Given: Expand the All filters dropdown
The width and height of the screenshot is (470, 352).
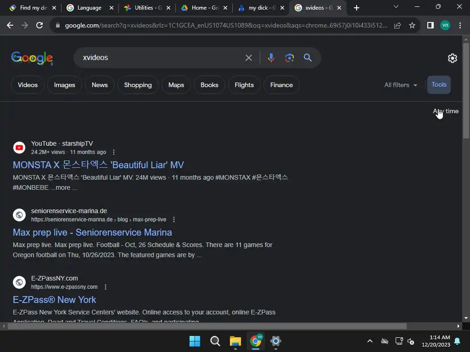Looking at the screenshot, I should pyautogui.click(x=401, y=85).
